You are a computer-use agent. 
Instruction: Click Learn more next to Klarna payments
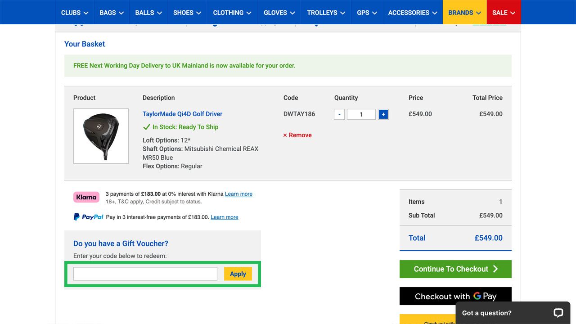click(238, 193)
